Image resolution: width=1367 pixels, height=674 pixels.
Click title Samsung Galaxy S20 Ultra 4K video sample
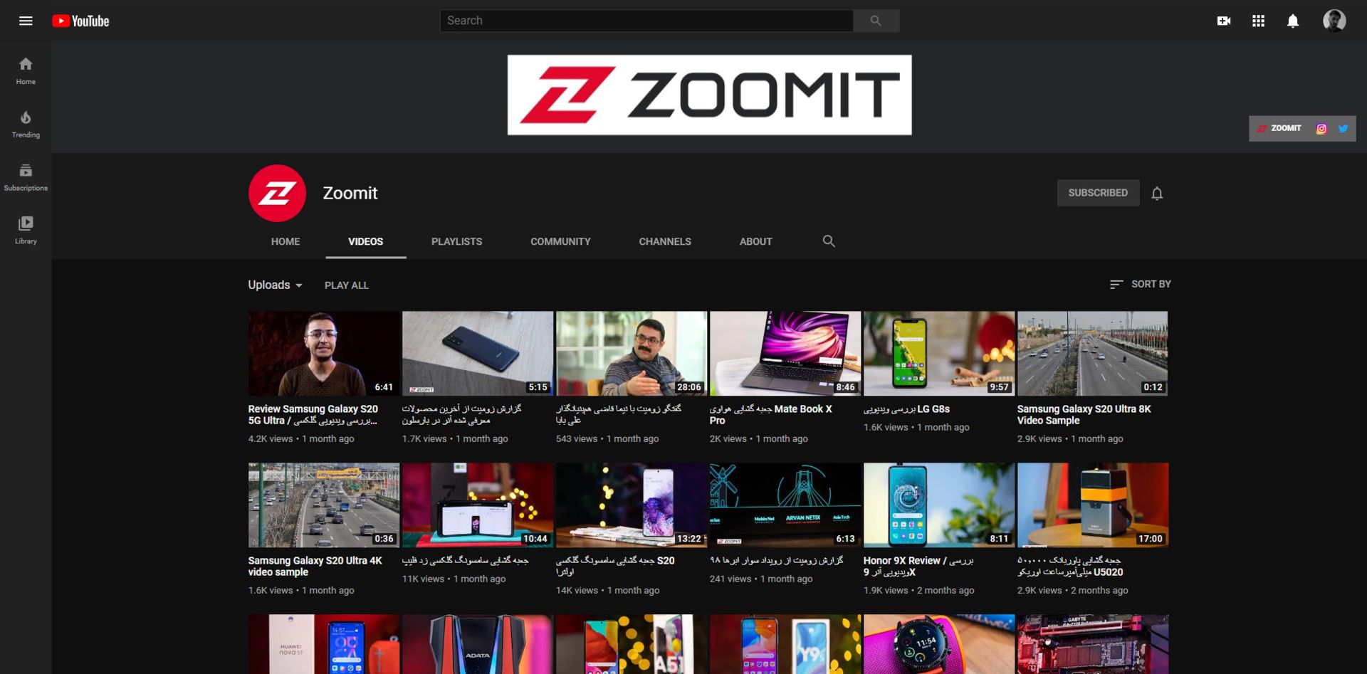pos(315,567)
